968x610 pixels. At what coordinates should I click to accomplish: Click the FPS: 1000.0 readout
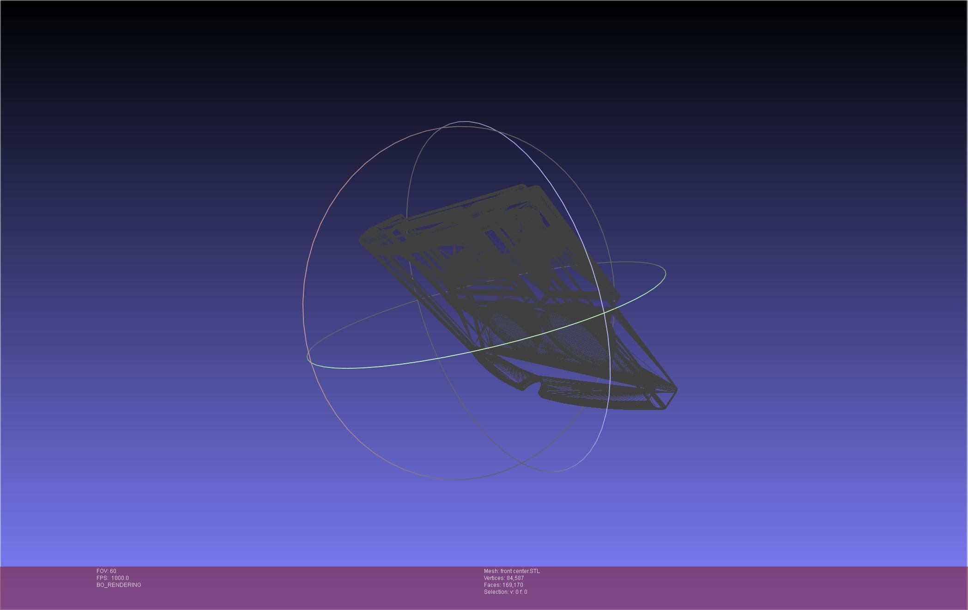[113, 578]
